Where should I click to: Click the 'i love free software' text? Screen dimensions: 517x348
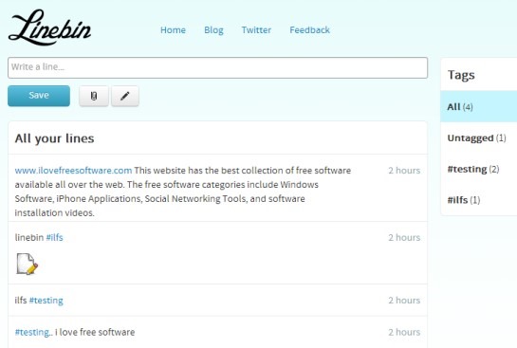coord(95,332)
